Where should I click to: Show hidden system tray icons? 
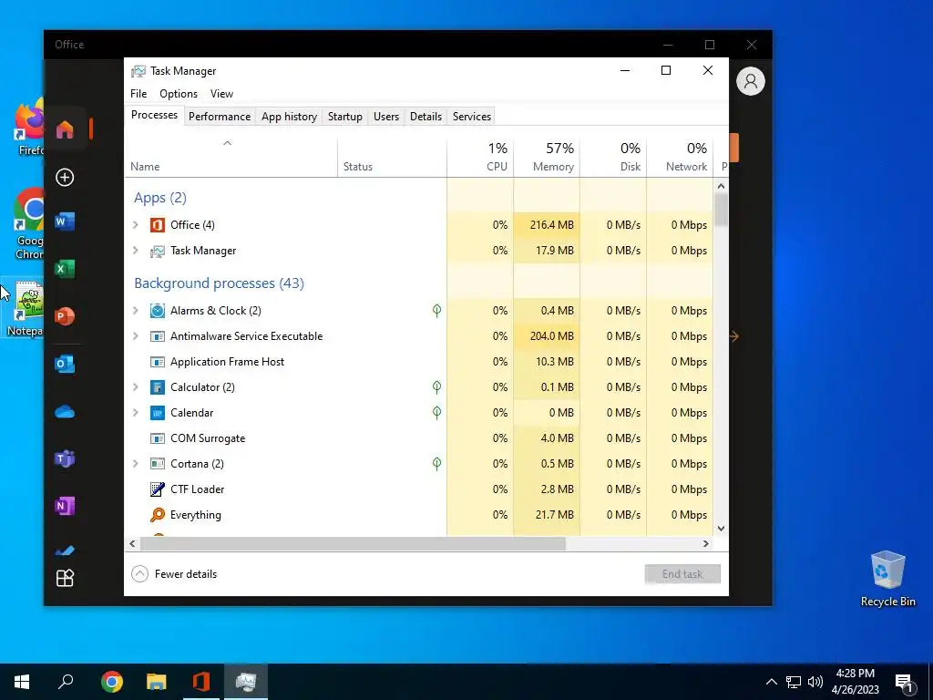[x=771, y=682]
